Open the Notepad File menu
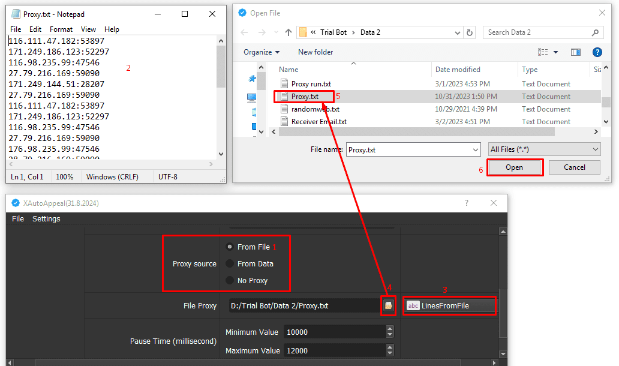 tap(16, 29)
